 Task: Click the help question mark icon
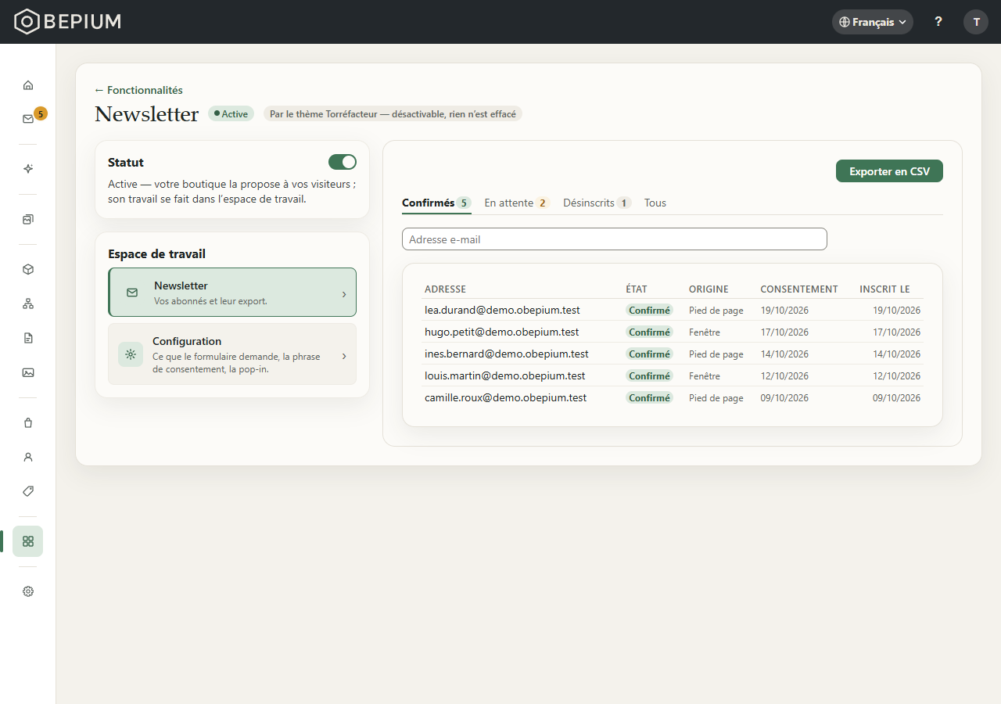(938, 22)
